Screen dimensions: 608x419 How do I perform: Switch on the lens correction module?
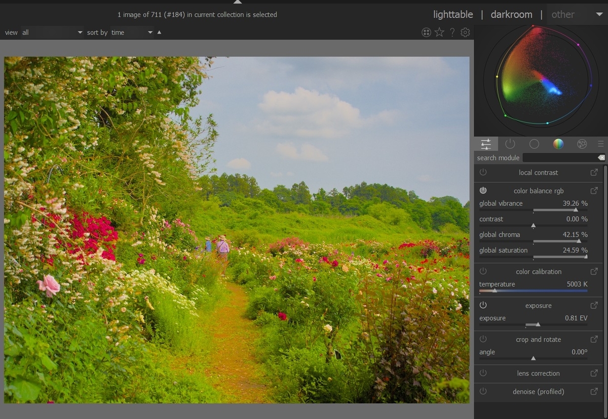pyautogui.click(x=483, y=373)
